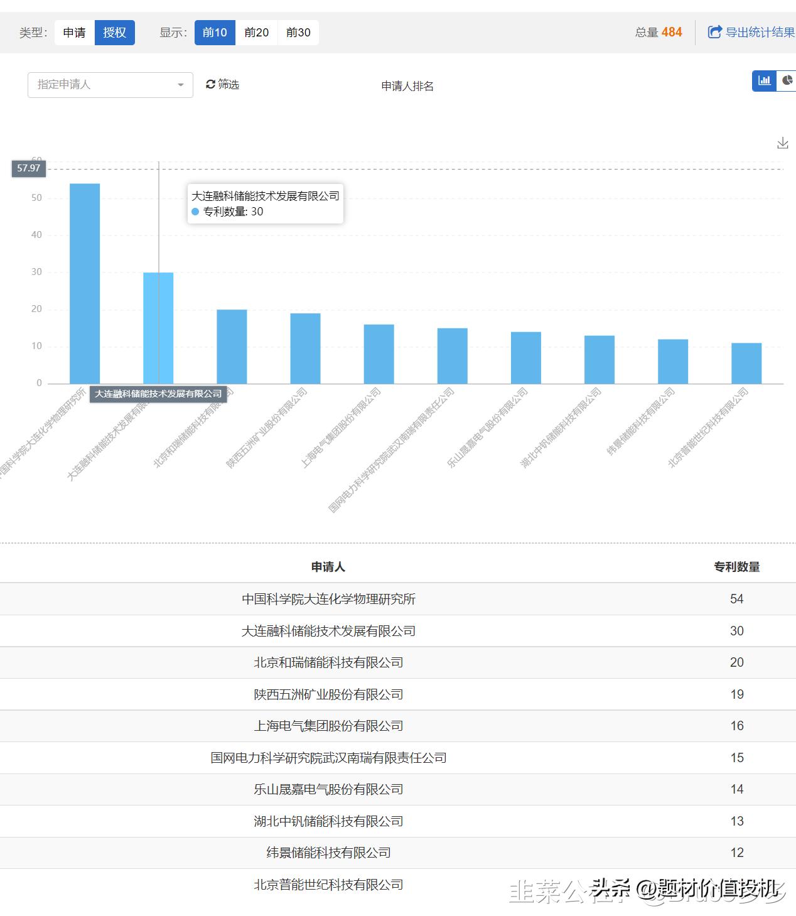Show top 20 applicants (前20)
Image resolution: width=796 pixels, height=916 pixels.
(256, 33)
